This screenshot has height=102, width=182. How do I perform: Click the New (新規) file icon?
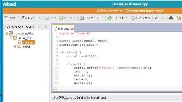tap(6, 18)
